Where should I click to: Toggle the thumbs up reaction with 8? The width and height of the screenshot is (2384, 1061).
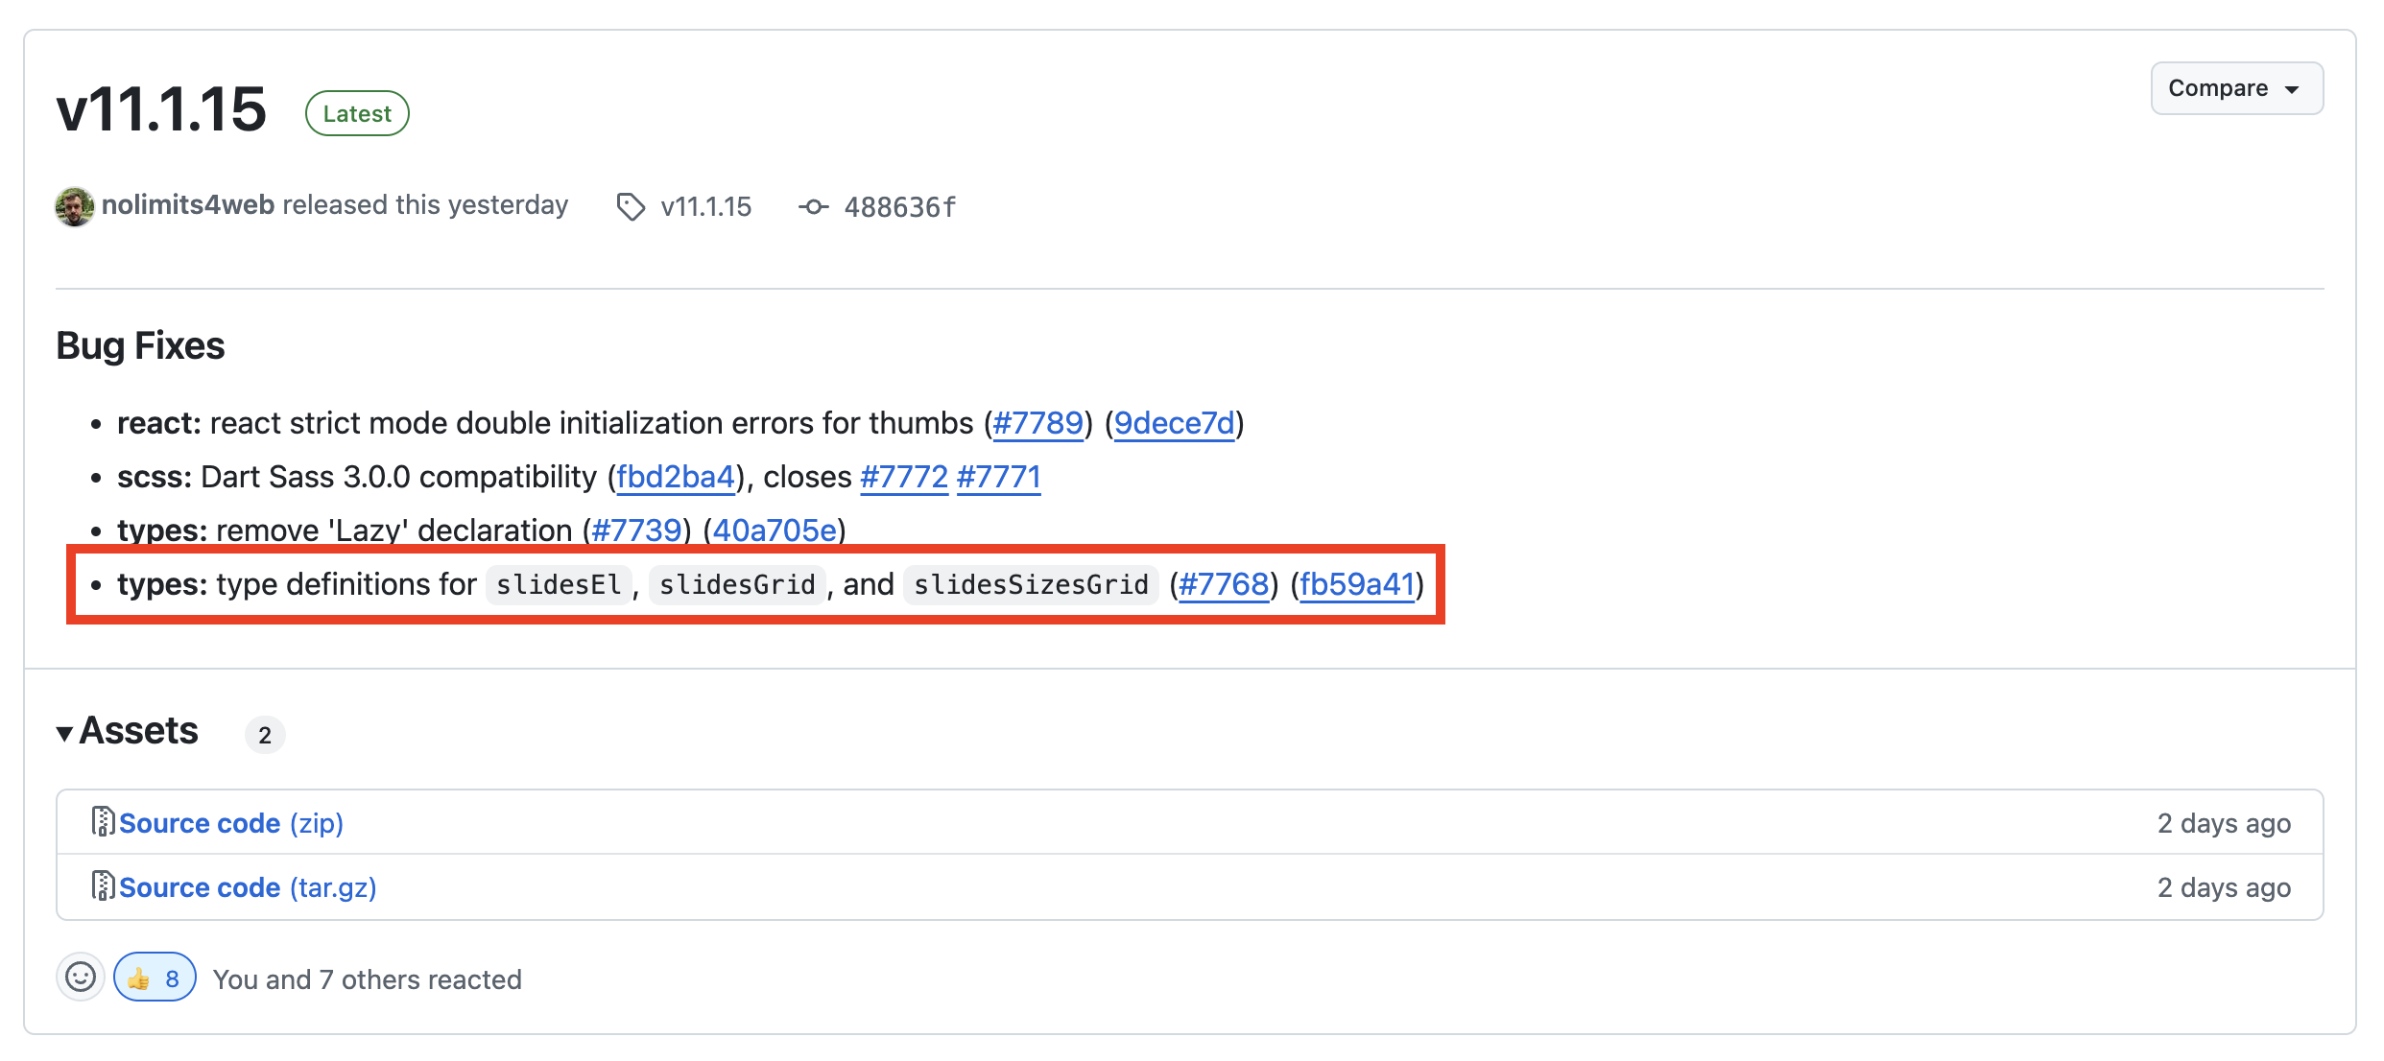click(155, 978)
